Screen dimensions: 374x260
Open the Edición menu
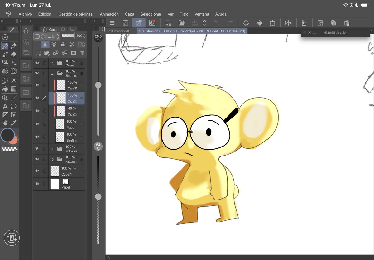45,14
